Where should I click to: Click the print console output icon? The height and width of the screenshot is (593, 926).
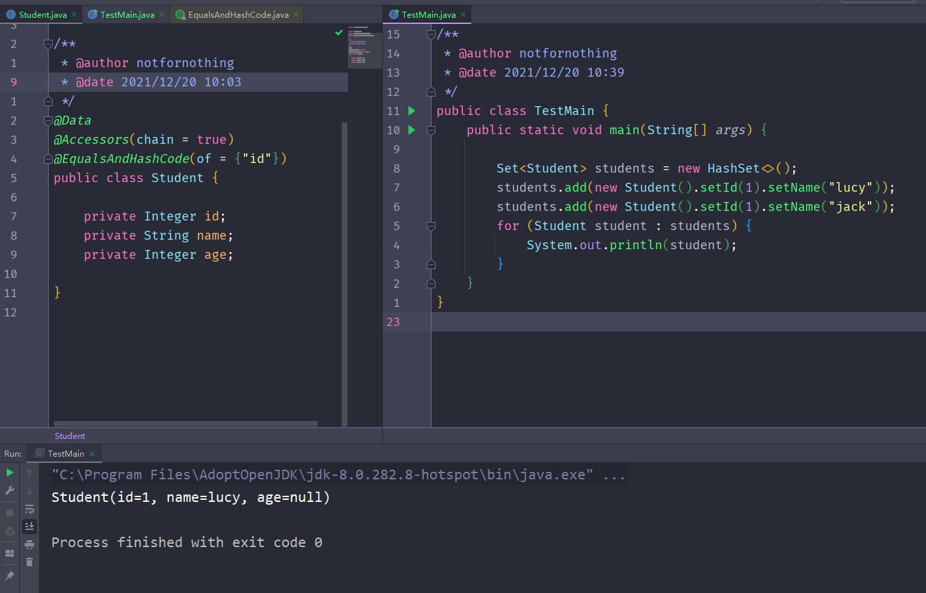tap(29, 544)
